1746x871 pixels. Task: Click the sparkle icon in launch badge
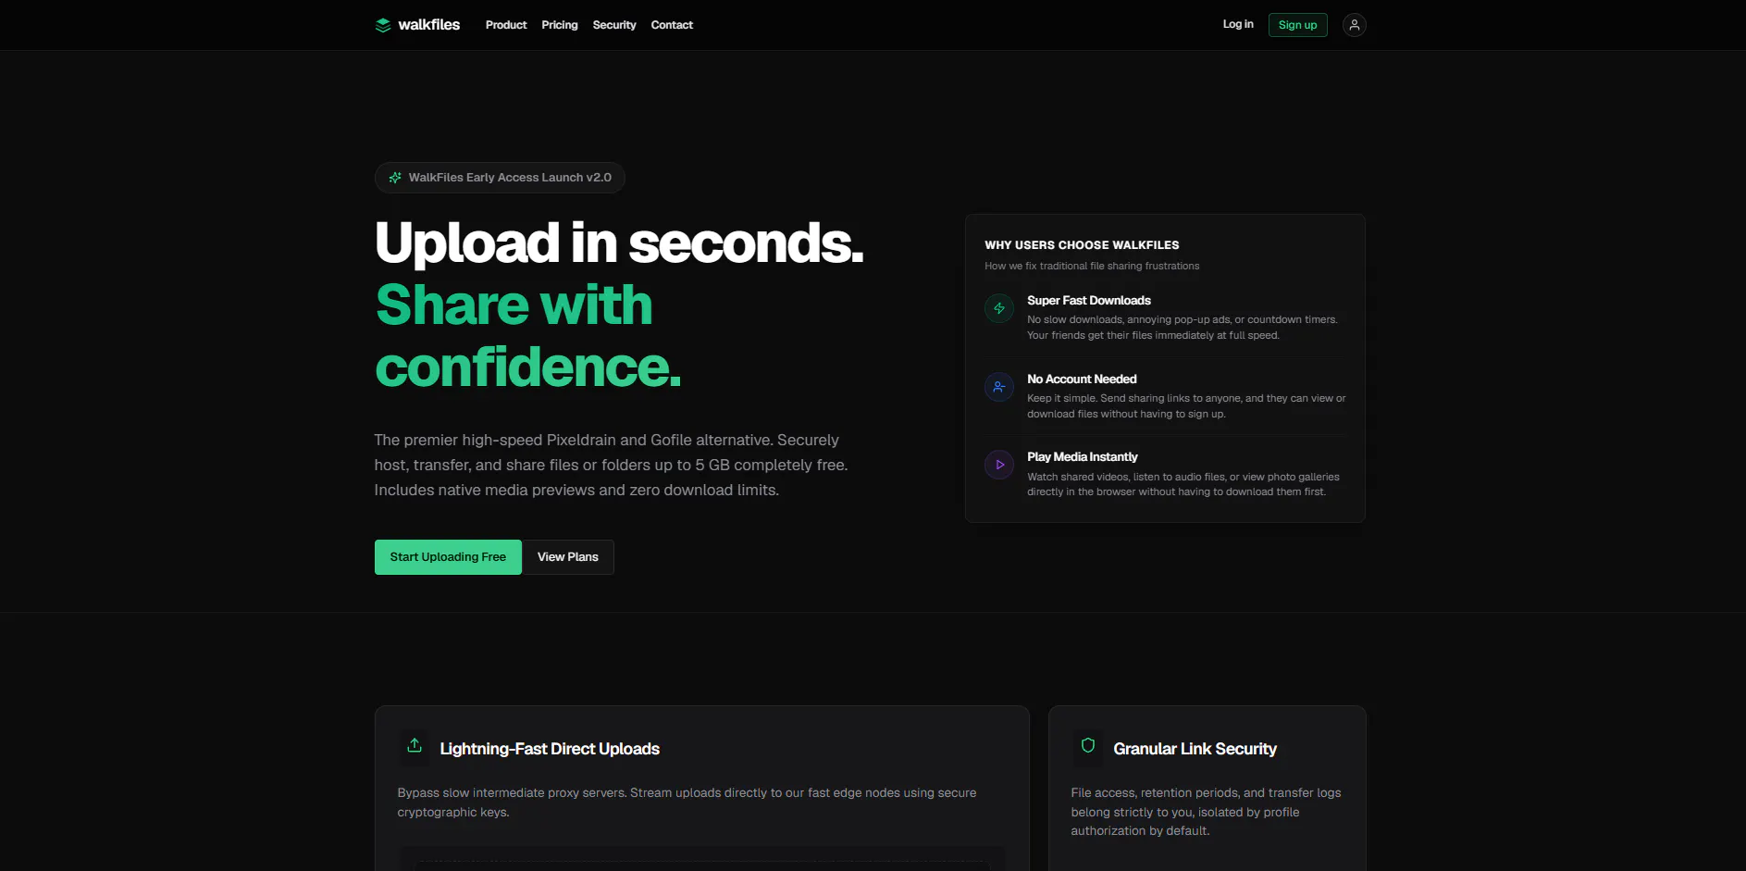coord(395,178)
